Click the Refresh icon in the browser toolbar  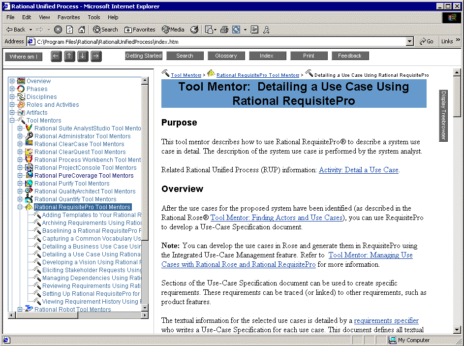(69, 29)
